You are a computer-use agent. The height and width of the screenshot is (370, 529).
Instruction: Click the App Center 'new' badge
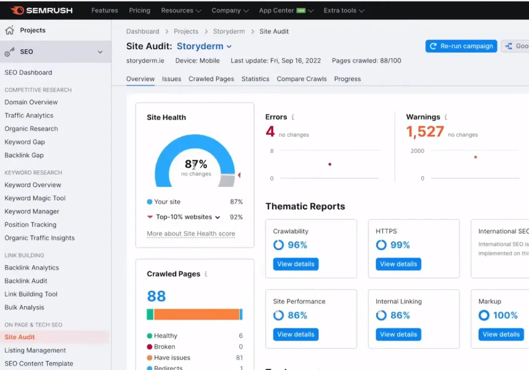301,11
